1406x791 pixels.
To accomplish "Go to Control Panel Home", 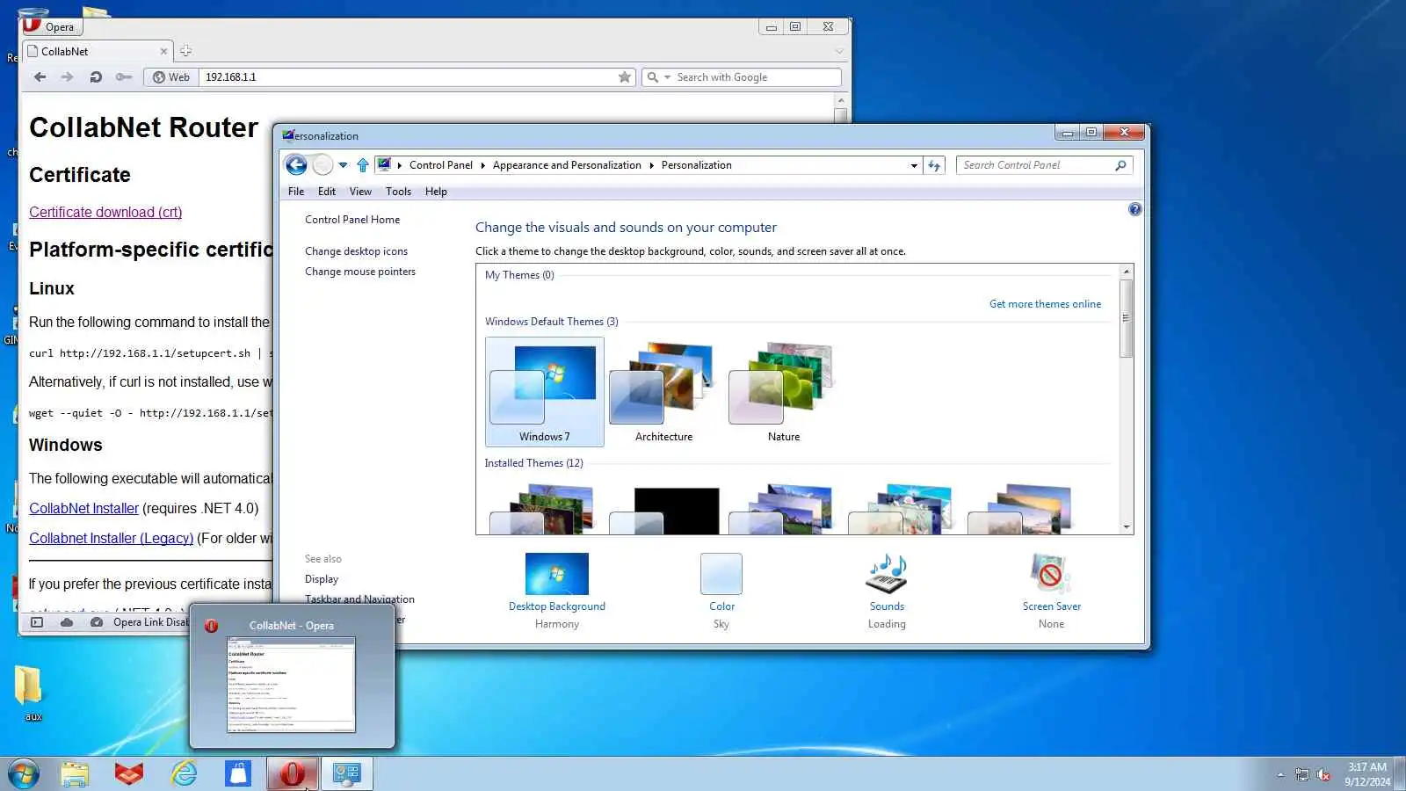I will (352, 220).
